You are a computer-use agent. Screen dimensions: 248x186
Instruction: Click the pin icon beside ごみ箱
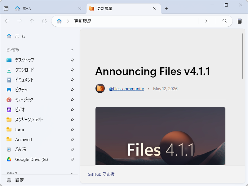pos(72,149)
